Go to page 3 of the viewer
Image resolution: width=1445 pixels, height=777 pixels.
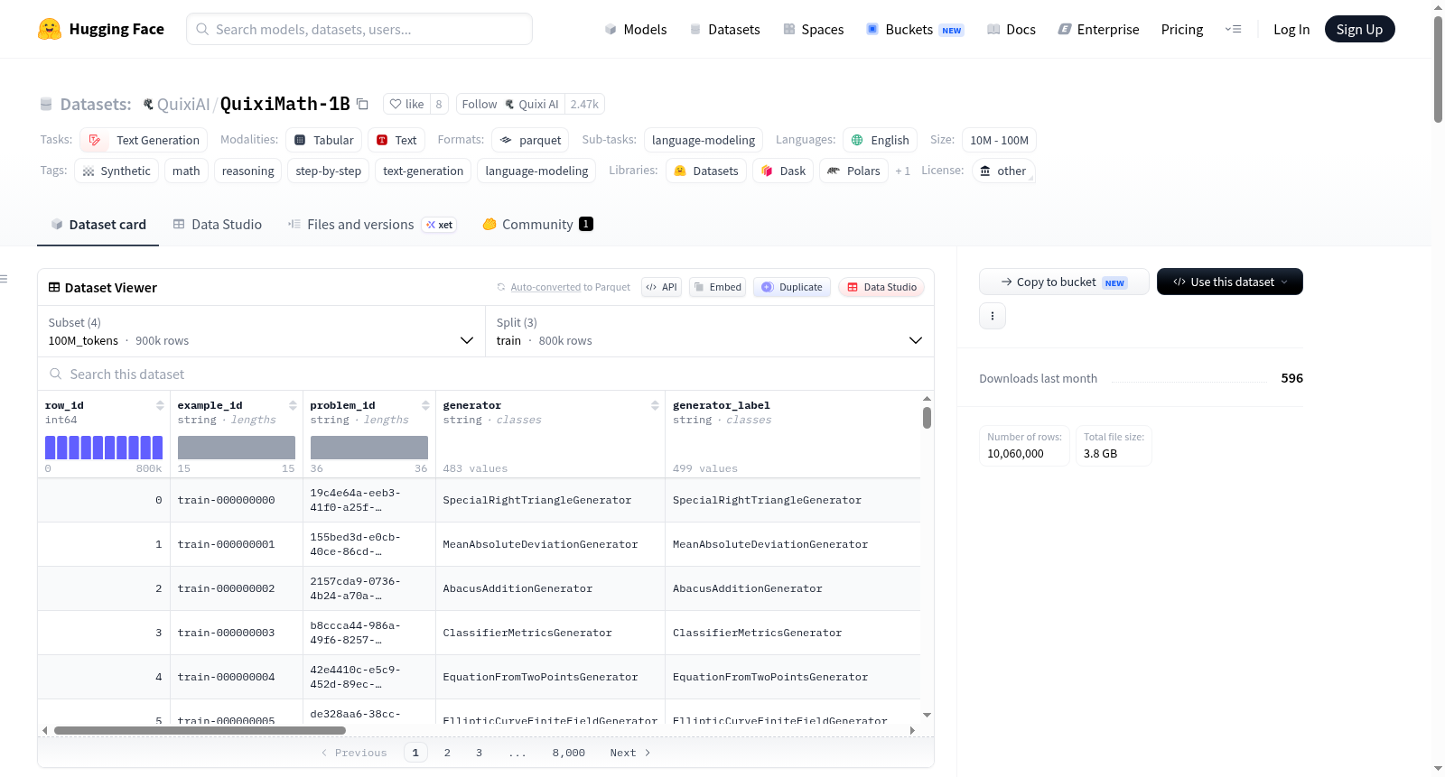pos(479,753)
